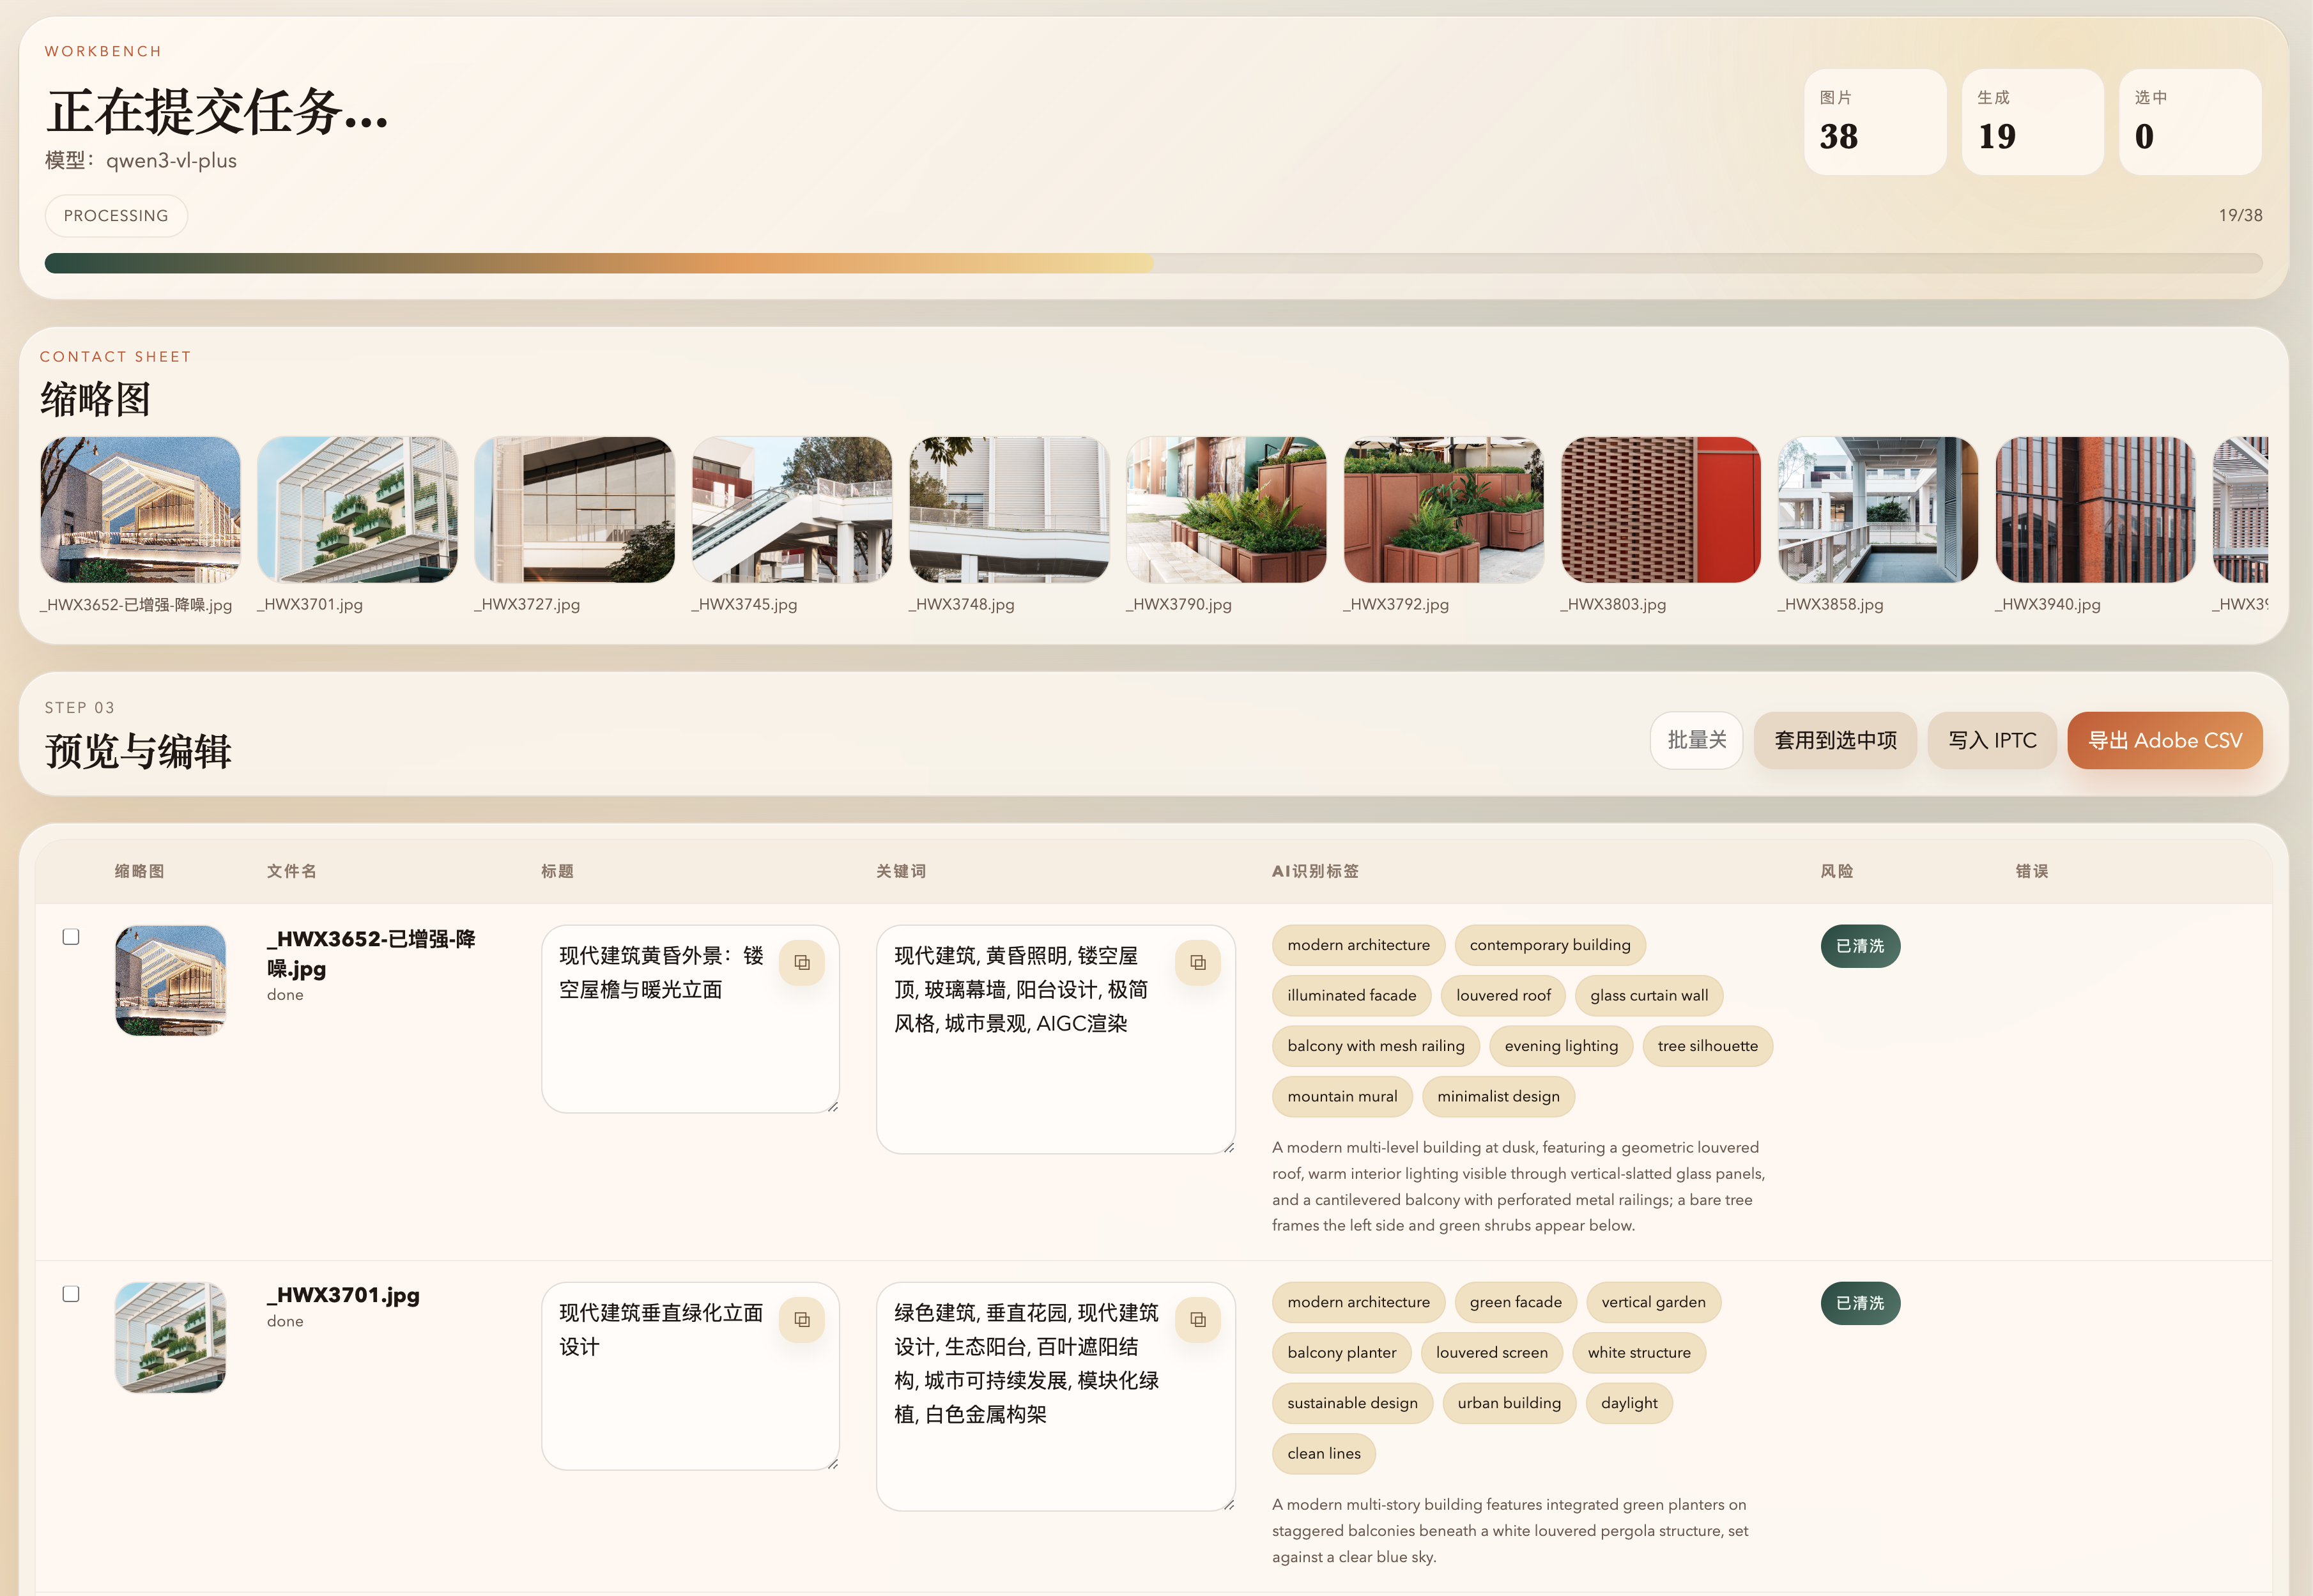Copy title text of _HWX3652 row
Image resolution: width=2313 pixels, height=1596 pixels.
click(x=801, y=962)
